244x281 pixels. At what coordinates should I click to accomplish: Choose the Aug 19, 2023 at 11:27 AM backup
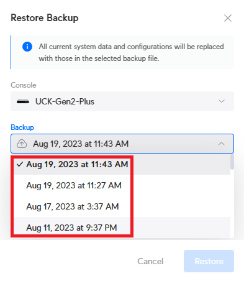point(122,185)
